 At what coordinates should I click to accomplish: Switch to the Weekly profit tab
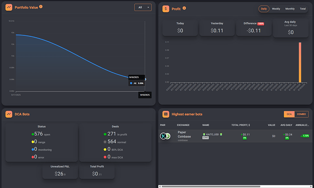pyautogui.click(x=276, y=9)
